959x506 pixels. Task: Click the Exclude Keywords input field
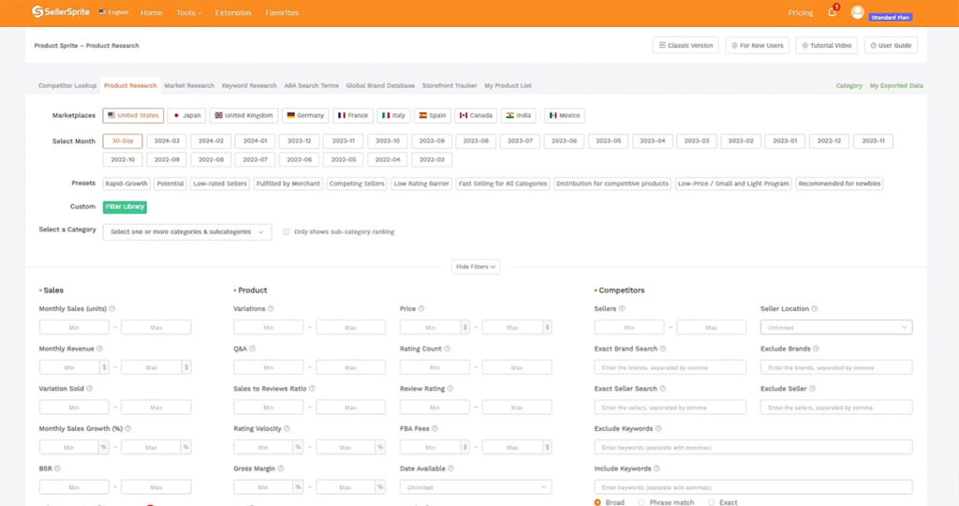click(x=753, y=448)
